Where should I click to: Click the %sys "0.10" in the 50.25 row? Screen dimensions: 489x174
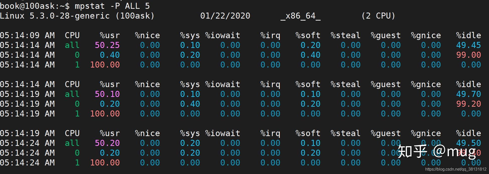point(190,45)
